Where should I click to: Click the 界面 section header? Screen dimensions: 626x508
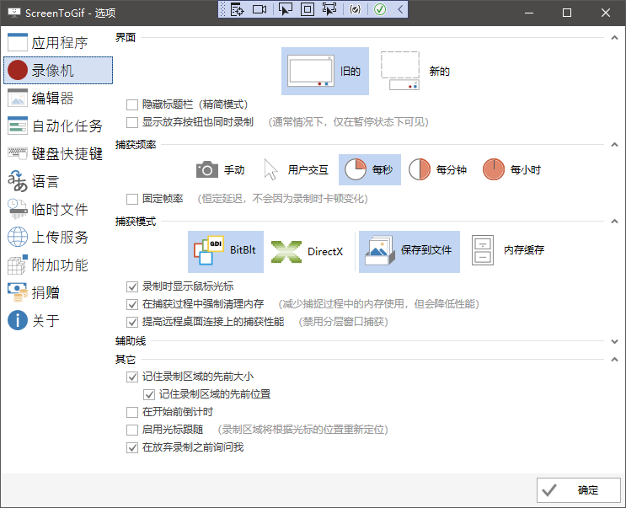tap(126, 38)
